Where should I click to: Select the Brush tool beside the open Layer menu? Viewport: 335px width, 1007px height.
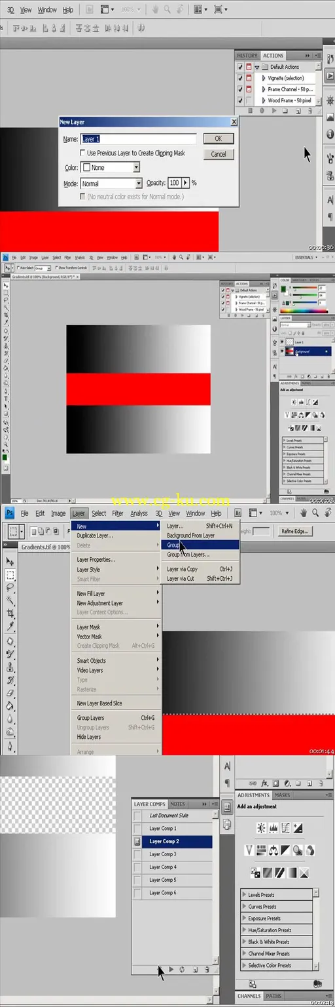[10, 654]
